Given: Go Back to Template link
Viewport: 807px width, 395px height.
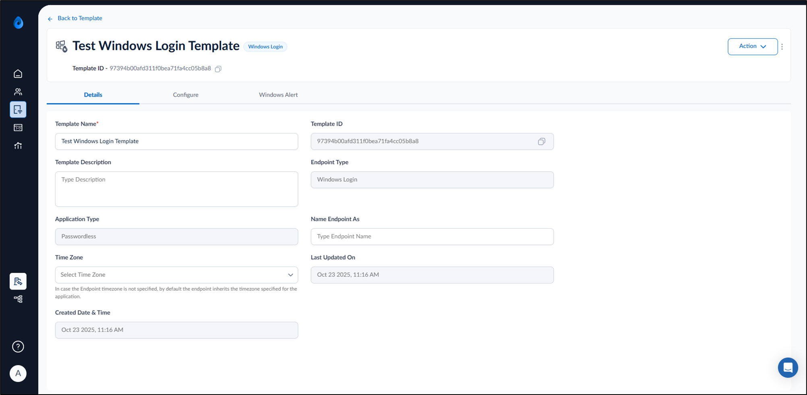Looking at the screenshot, I should (x=80, y=18).
